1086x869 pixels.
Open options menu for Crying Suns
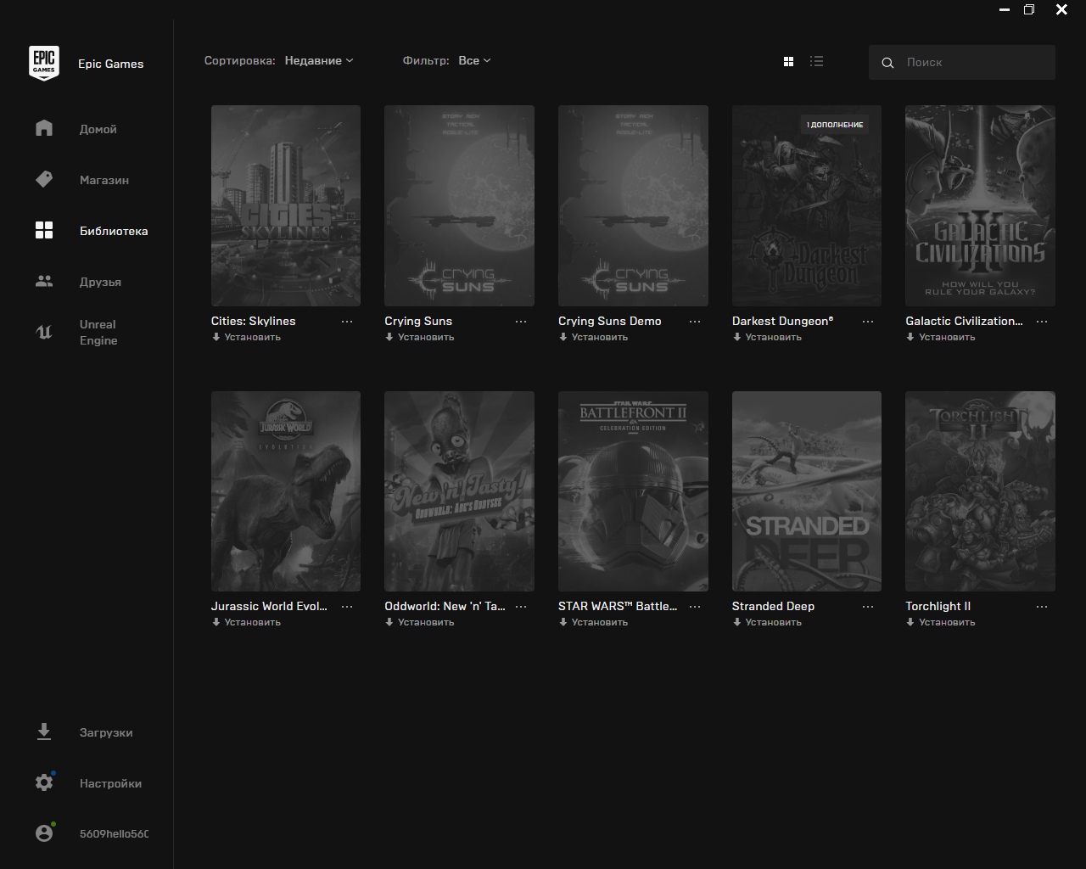tap(521, 322)
